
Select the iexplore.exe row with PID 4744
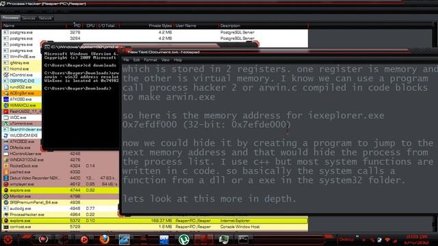tap(60, 190)
